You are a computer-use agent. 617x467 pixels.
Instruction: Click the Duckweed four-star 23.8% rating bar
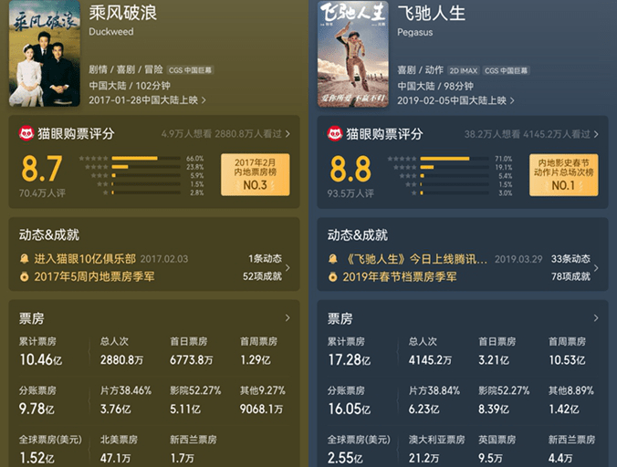146,167
